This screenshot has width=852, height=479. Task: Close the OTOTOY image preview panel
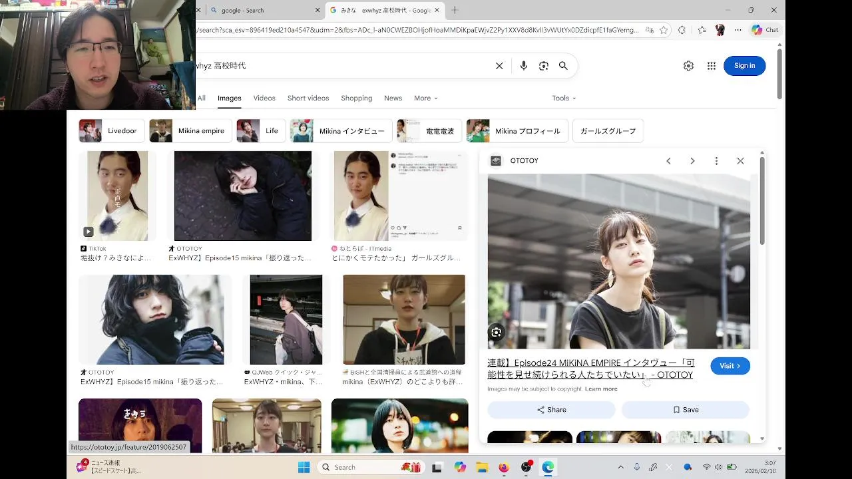[740, 161]
